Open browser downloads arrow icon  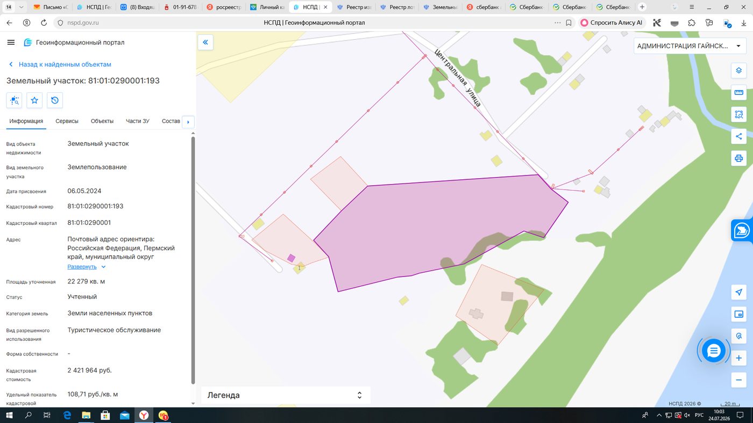(744, 23)
